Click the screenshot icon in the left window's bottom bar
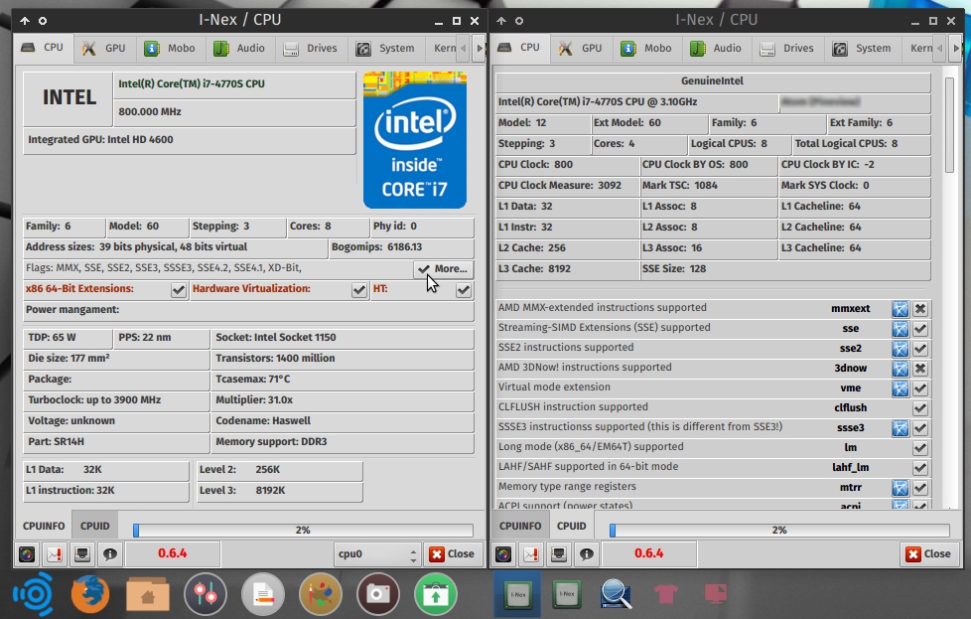 [x=27, y=554]
